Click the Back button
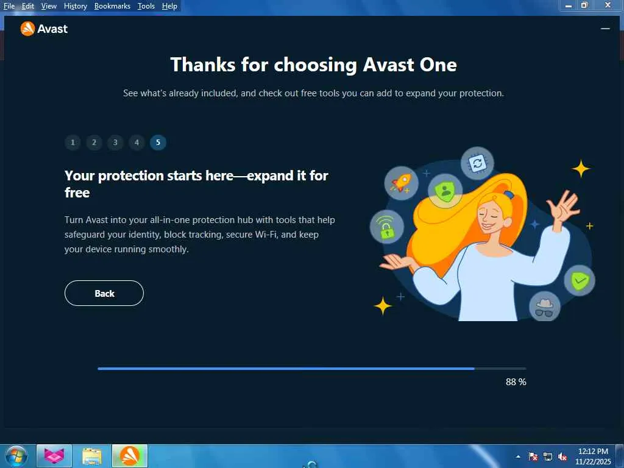 (x=104, y=293)
